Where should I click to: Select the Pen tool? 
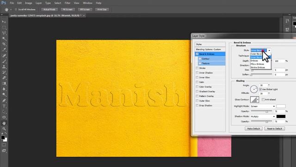pos(4,100)
